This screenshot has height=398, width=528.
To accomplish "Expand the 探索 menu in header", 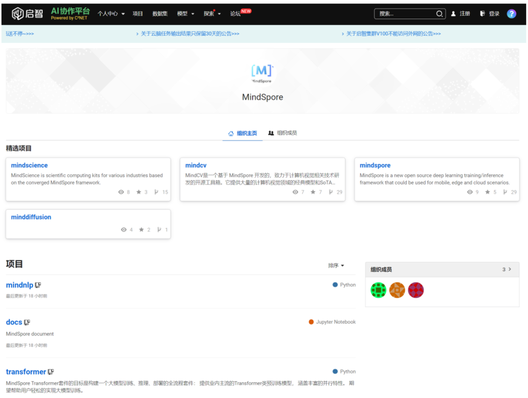I will 212,14.
